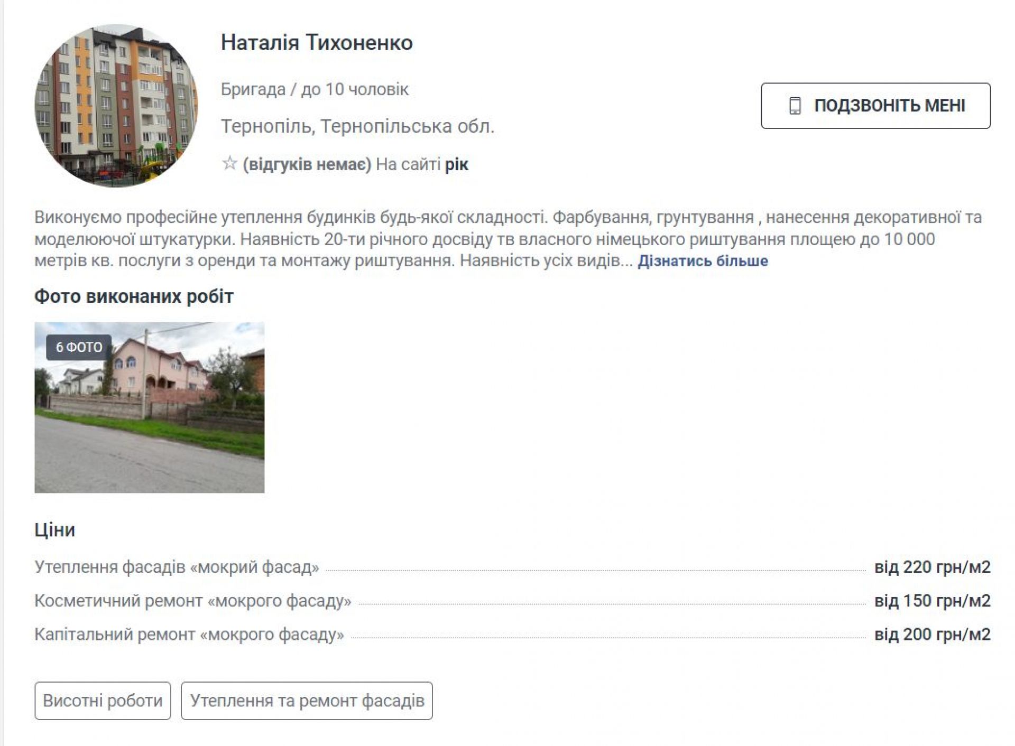The image size is (1015, 746).
Task: Click Косметичний ремонт «мокрого фасаду» row
Action: pos(193,601)
